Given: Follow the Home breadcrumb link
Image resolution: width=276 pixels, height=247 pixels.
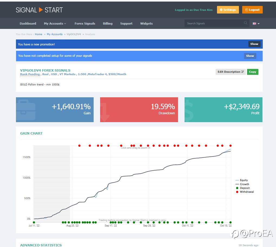Looking at the screenshot, I should 38,34.
